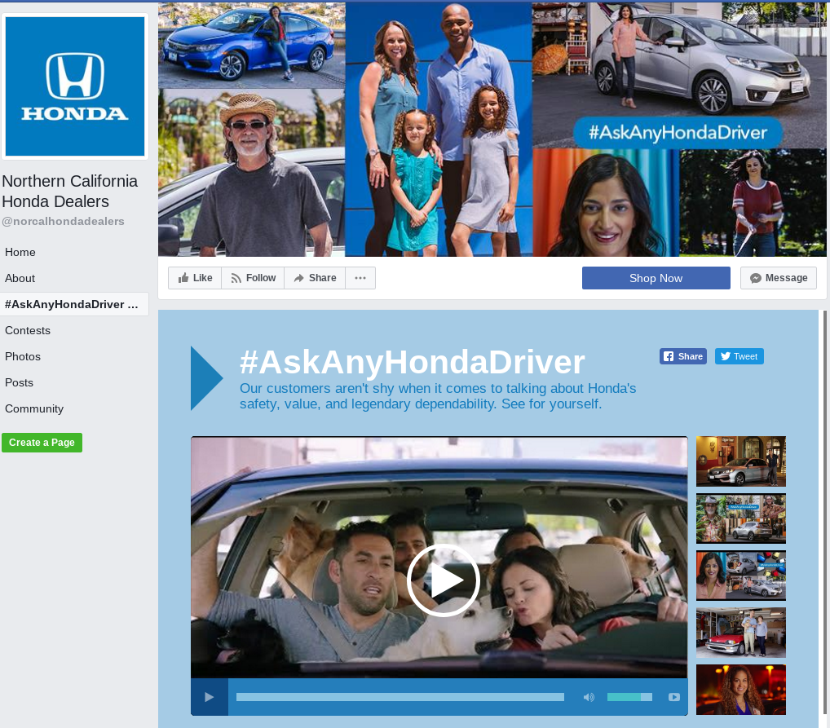The image size is (830, 728).
Task: Click the blue Shop Now button
Action: click(x=656, y=278)
